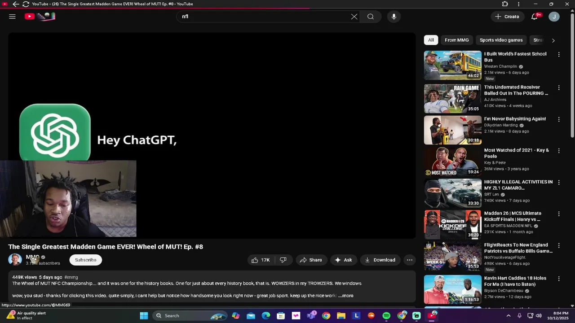Open options for Most Watched of 2021
This screenshot has width=575, height=323.
559,151
